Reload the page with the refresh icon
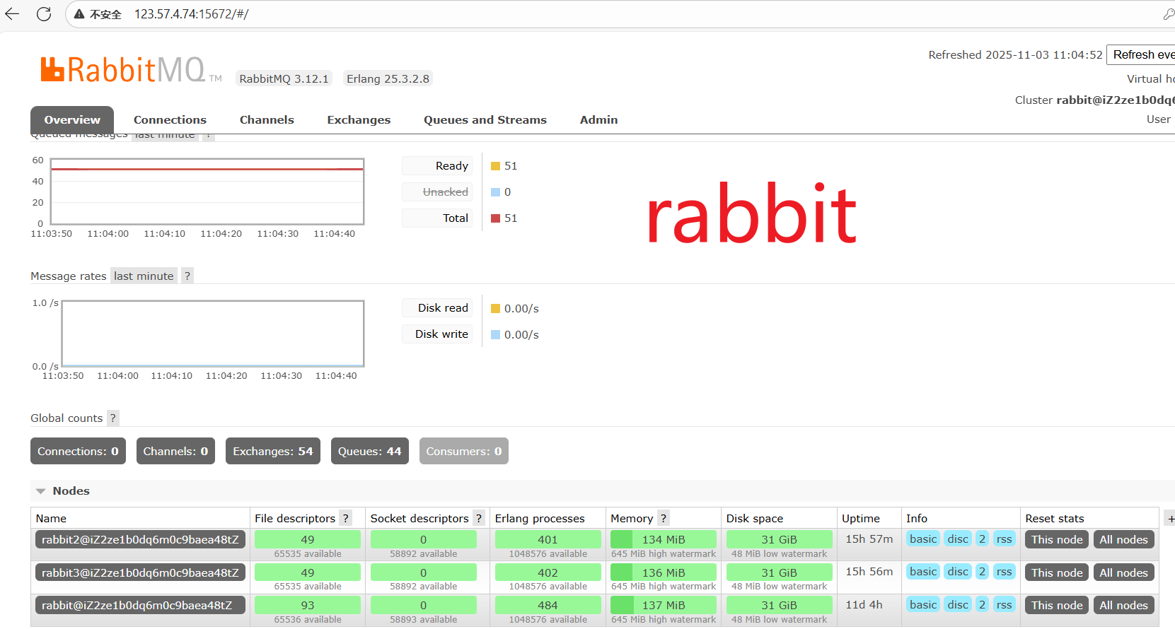This screenshot has height=629, width=1175. click(44, 14)
